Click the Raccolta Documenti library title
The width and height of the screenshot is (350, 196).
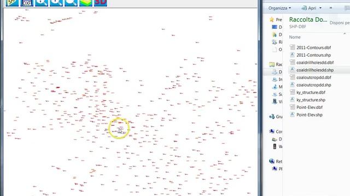[x=308, y=20]
